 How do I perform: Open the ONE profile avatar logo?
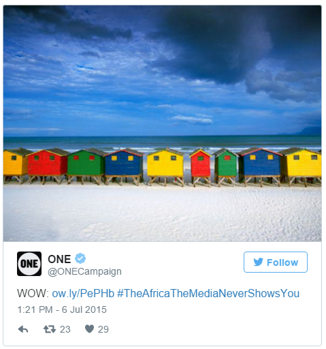pyautogui.click(x=29, y=264)
